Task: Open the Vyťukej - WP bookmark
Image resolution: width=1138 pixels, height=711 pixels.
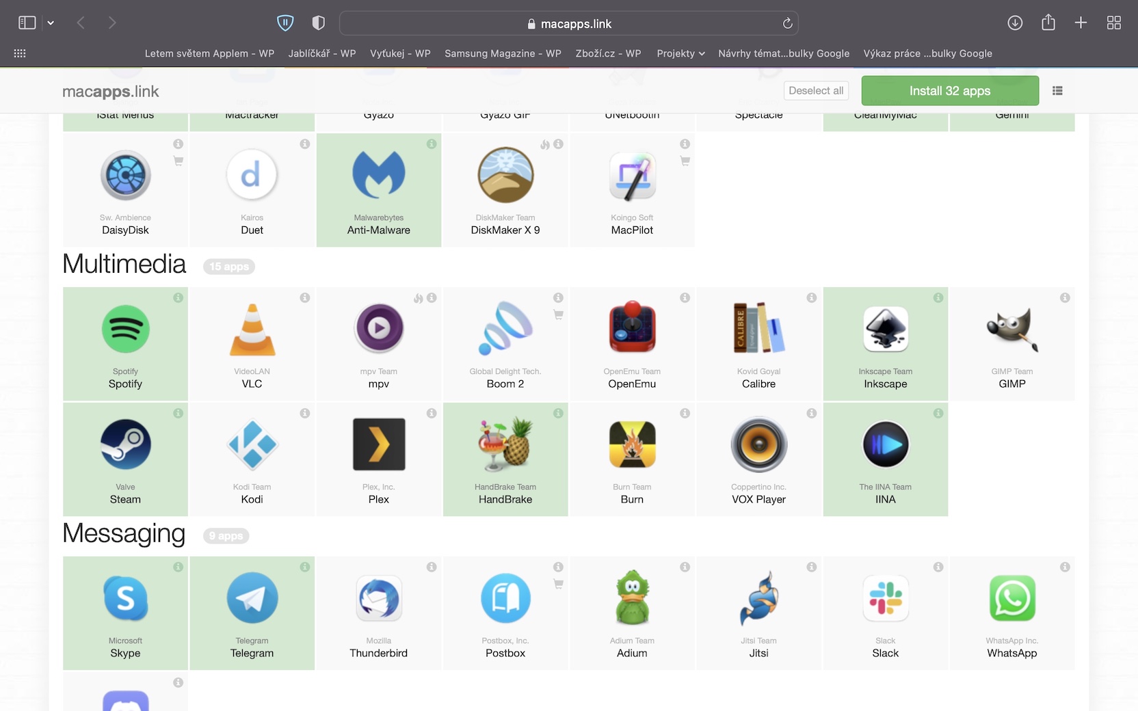Action: click(400, 53)
